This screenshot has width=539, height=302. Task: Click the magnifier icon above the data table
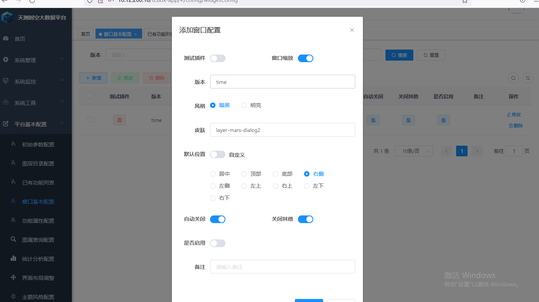click(513, 78)
